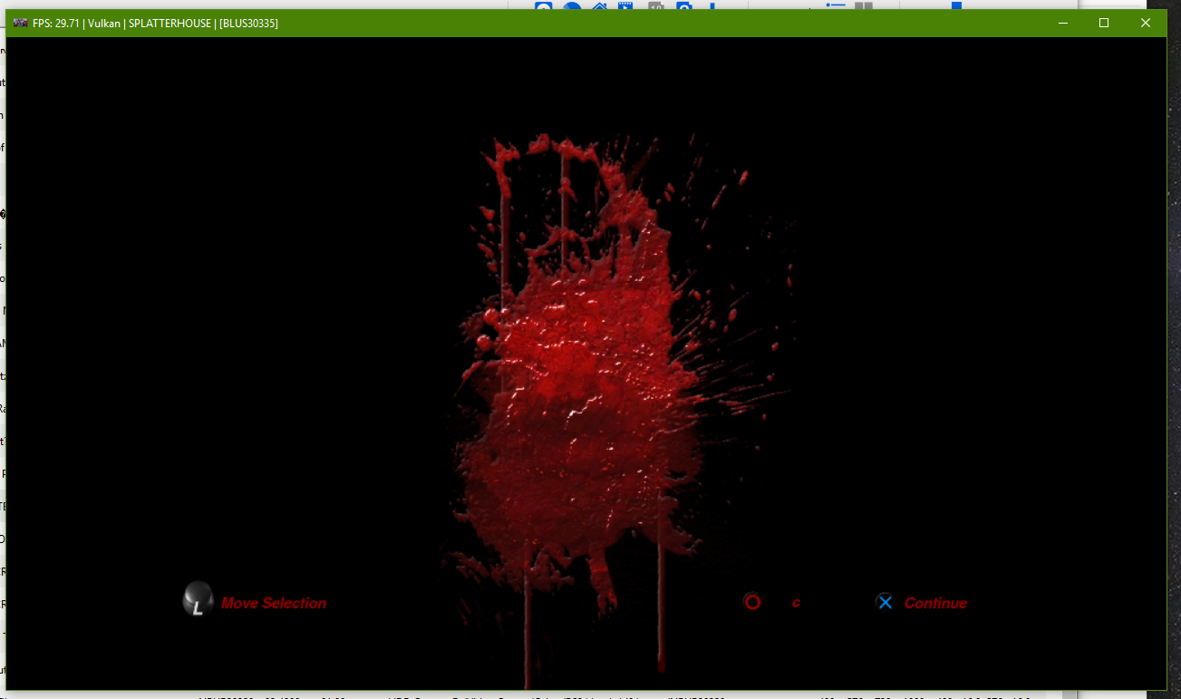Click the film-strip icon in background toolbar
Viewport: 1181px width, 699px height.
pos(625,5)
